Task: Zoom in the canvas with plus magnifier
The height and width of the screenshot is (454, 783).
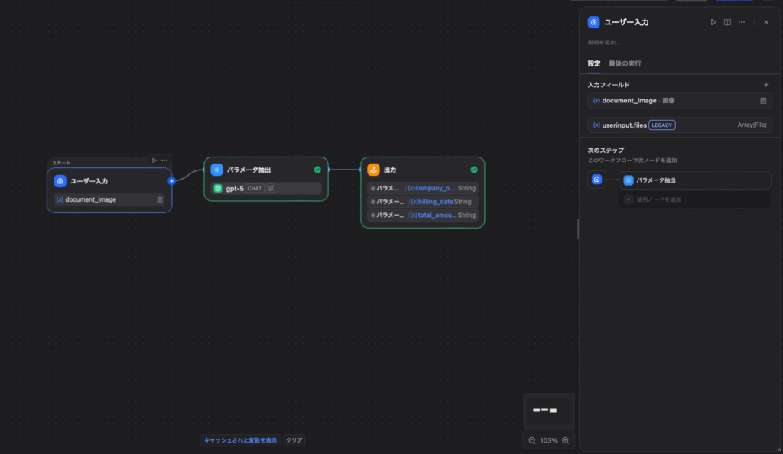Action: [x=566, y=440]
